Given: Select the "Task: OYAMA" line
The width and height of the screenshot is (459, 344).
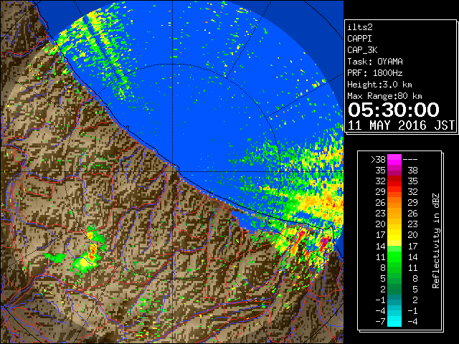Looking at the screenshot, I should coord(375,62).
